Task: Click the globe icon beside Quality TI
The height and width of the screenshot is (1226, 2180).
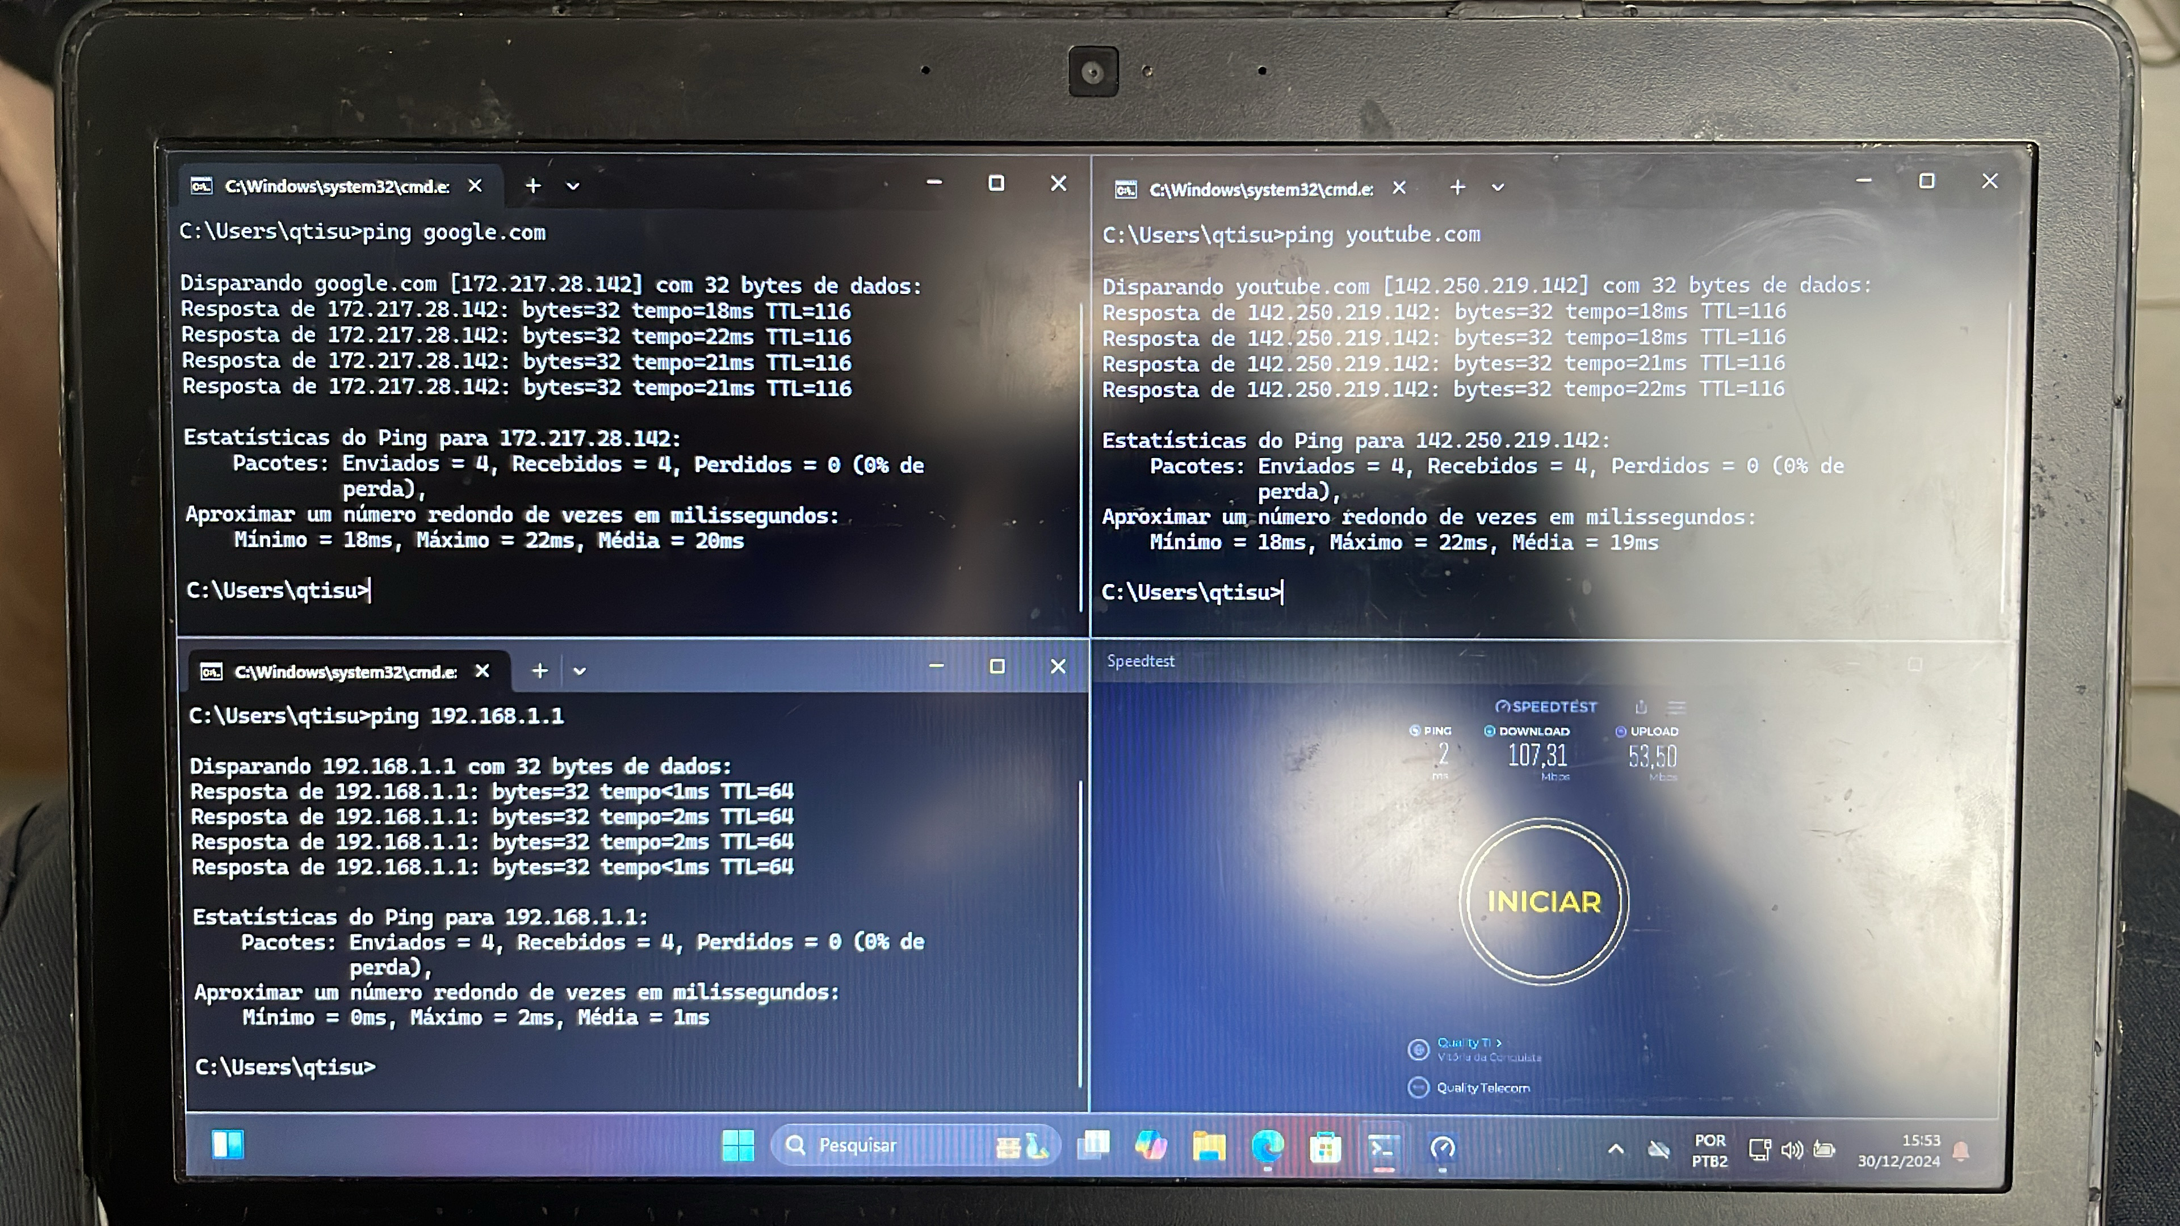Action: click(x=1418, y=1050)
